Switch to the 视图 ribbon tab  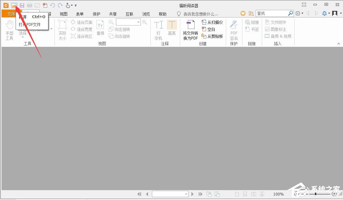(x=63, y=14)
